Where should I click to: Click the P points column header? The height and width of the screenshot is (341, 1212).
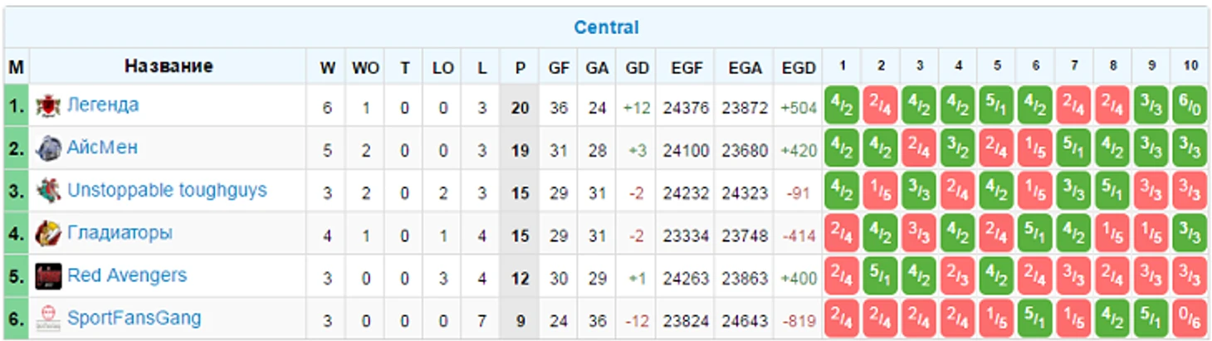(x=520, y=68)
